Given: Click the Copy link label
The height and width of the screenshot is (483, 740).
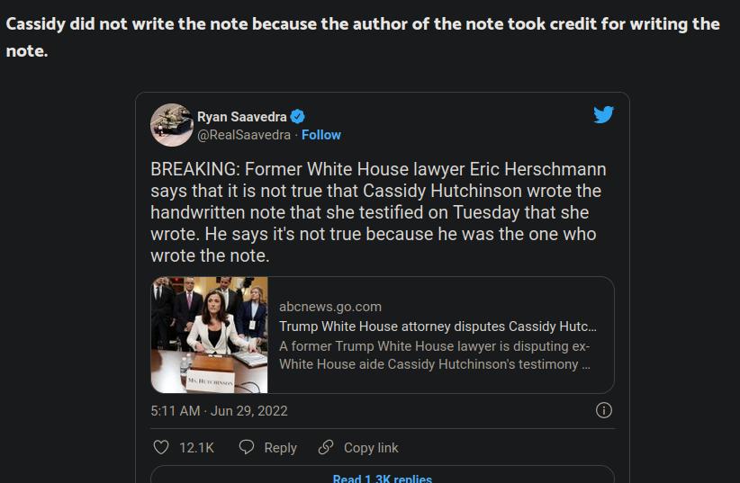Looking at the screenshot, I should click(371, 448).
